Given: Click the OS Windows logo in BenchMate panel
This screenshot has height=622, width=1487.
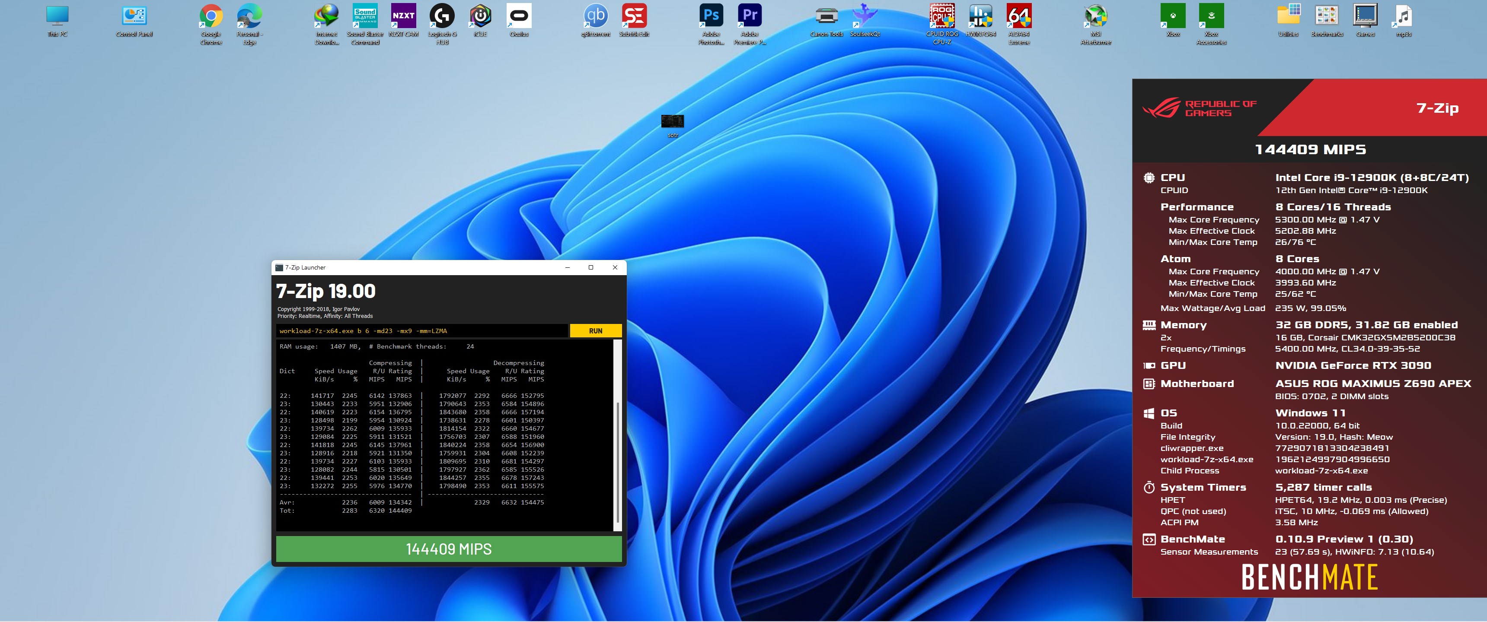Looking at the screenshot, I should pyautogui.click(x=1149, y=413).
